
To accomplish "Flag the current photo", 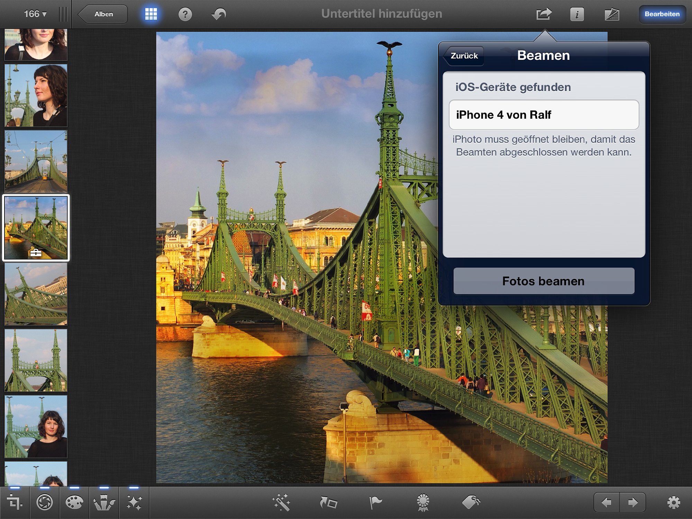I will tap(375, 502).
